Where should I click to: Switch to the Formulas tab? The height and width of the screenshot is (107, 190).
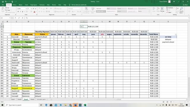(42, 5)
